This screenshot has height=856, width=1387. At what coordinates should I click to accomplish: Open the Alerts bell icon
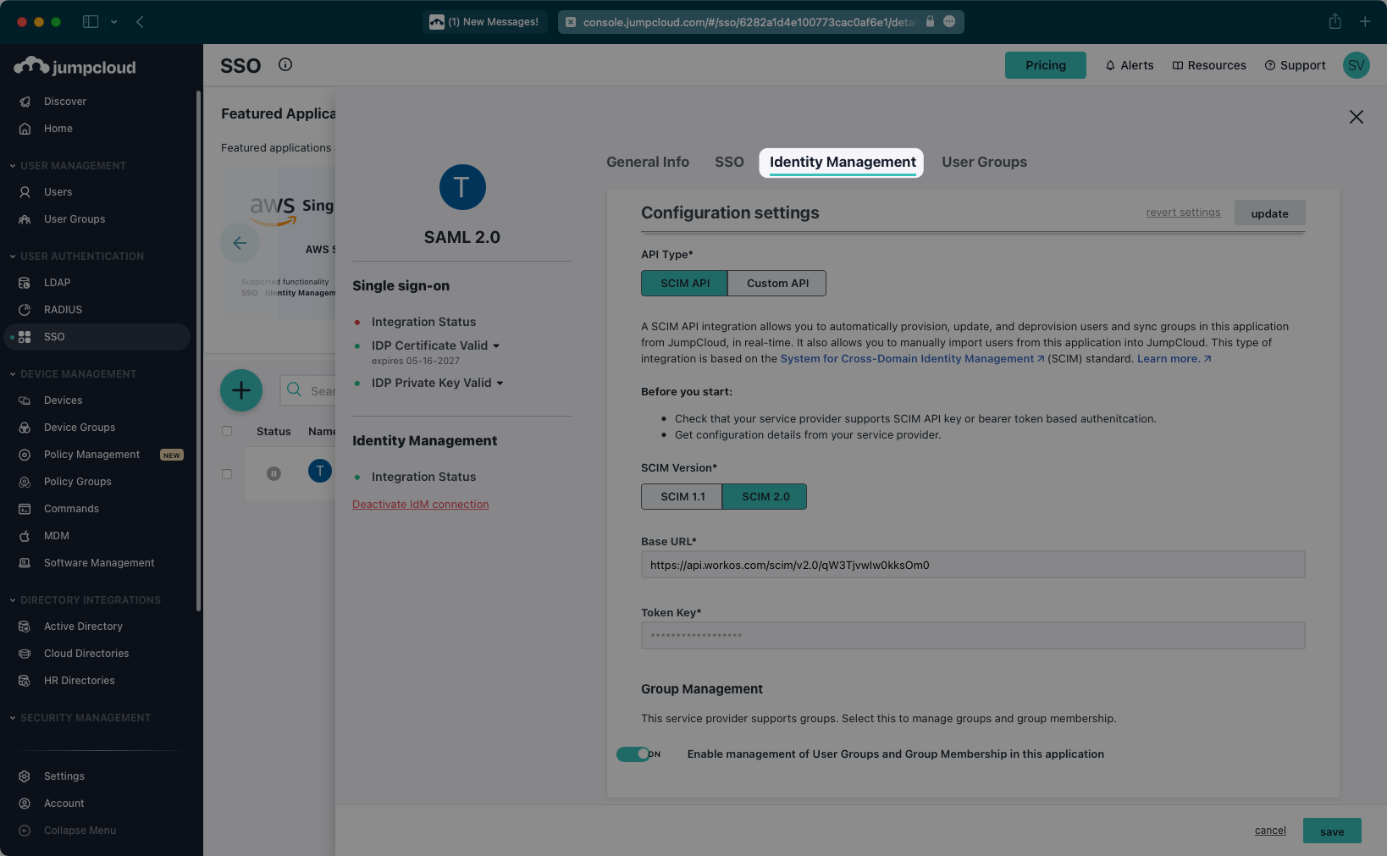coord(1109,65)
